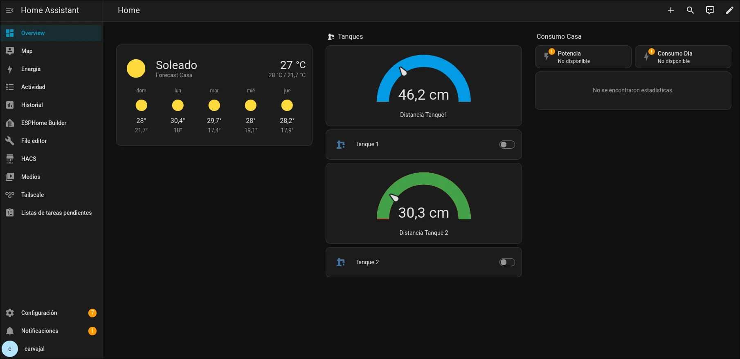The image size is (740, 359).
Task: Open Actividad from the sidebar
Action: [51, 87]
